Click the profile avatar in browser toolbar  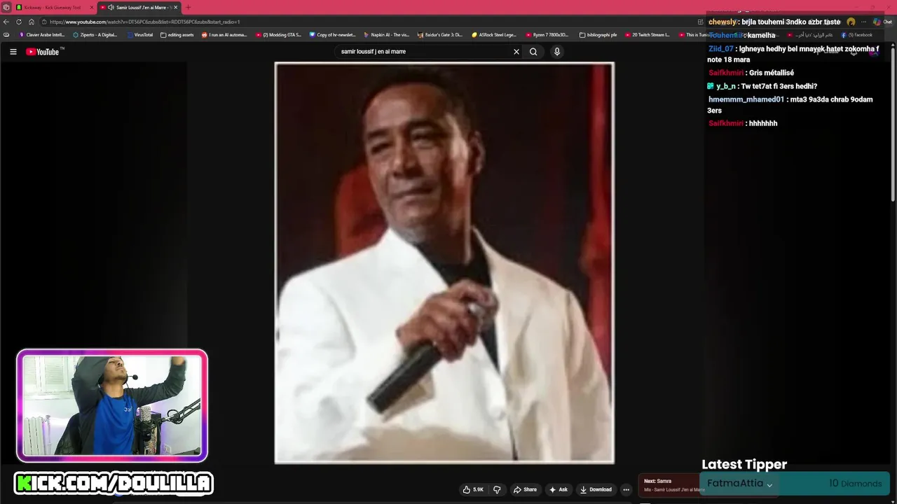[x=851, y=22]
